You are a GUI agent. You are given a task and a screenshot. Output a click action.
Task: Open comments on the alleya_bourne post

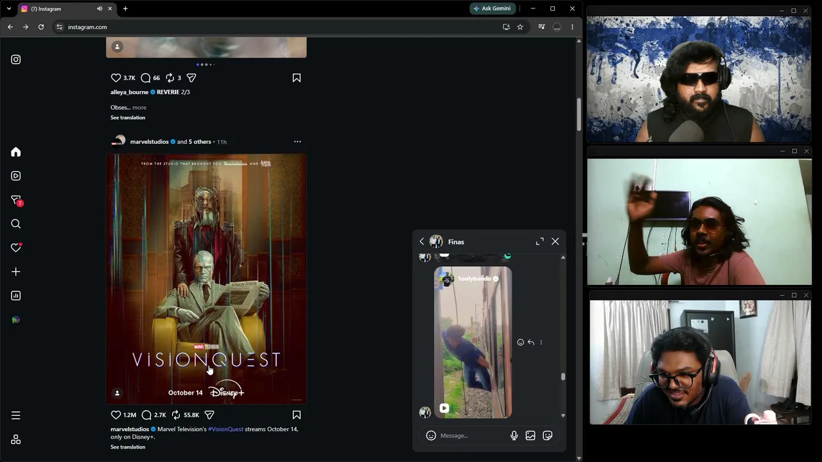146,78
